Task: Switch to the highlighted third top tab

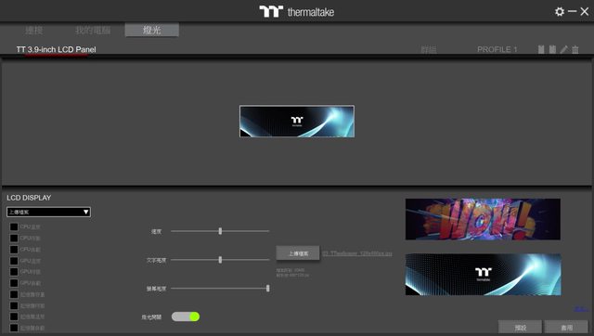Action: (151, 30)
